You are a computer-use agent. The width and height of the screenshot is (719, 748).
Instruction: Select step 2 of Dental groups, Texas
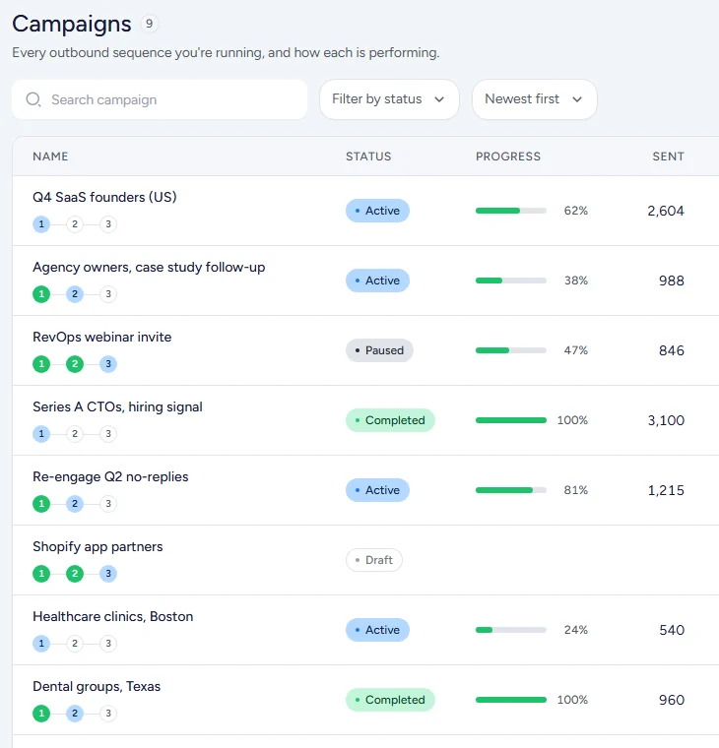point(75,714)
